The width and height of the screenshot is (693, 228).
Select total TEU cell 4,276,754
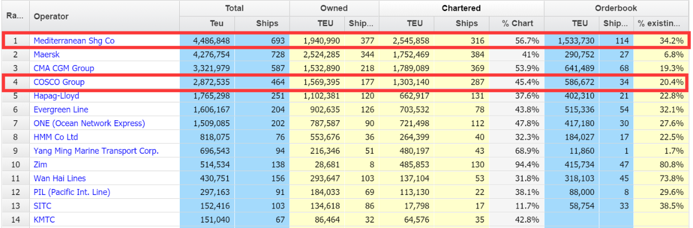click(207, 55)
